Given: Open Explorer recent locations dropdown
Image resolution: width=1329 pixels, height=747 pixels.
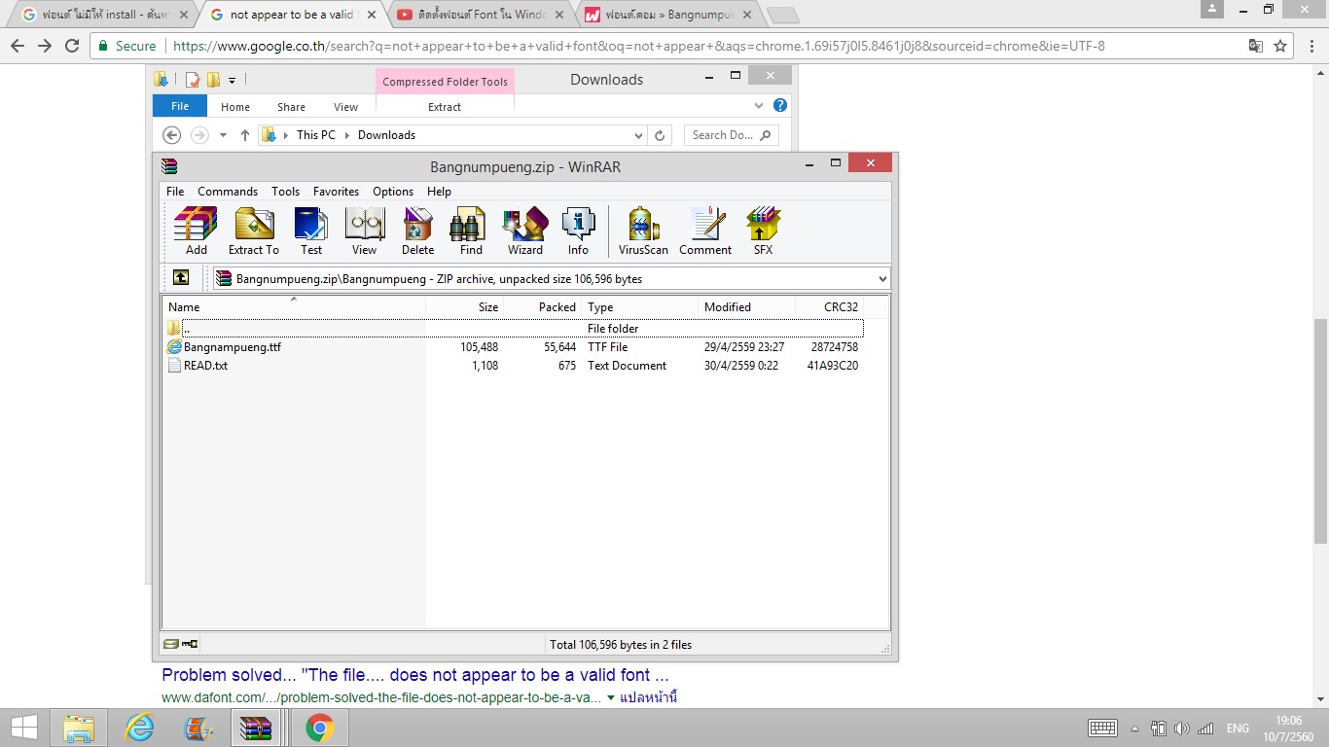Looking at the screenshot, I should (223, 135).
